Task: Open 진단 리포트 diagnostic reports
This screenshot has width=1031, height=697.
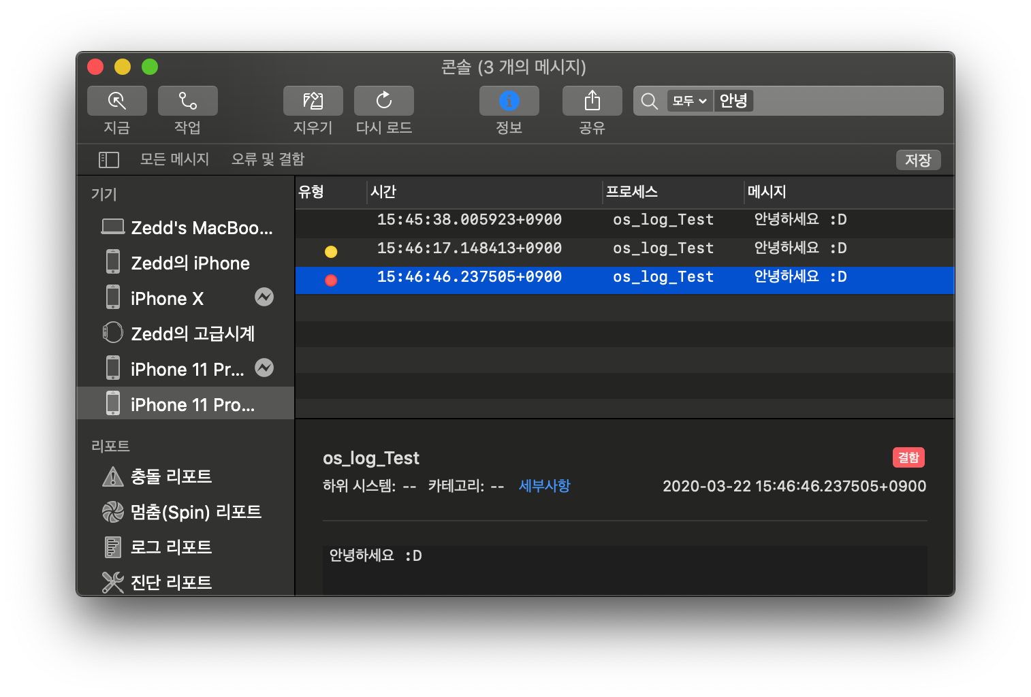Action: pos(186,582)
